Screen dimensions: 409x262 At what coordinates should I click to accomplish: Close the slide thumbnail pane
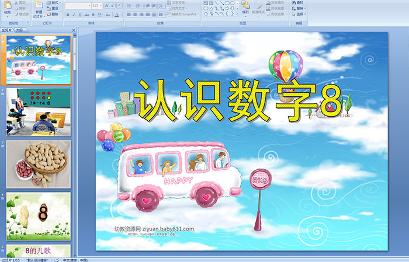point(73,30)
